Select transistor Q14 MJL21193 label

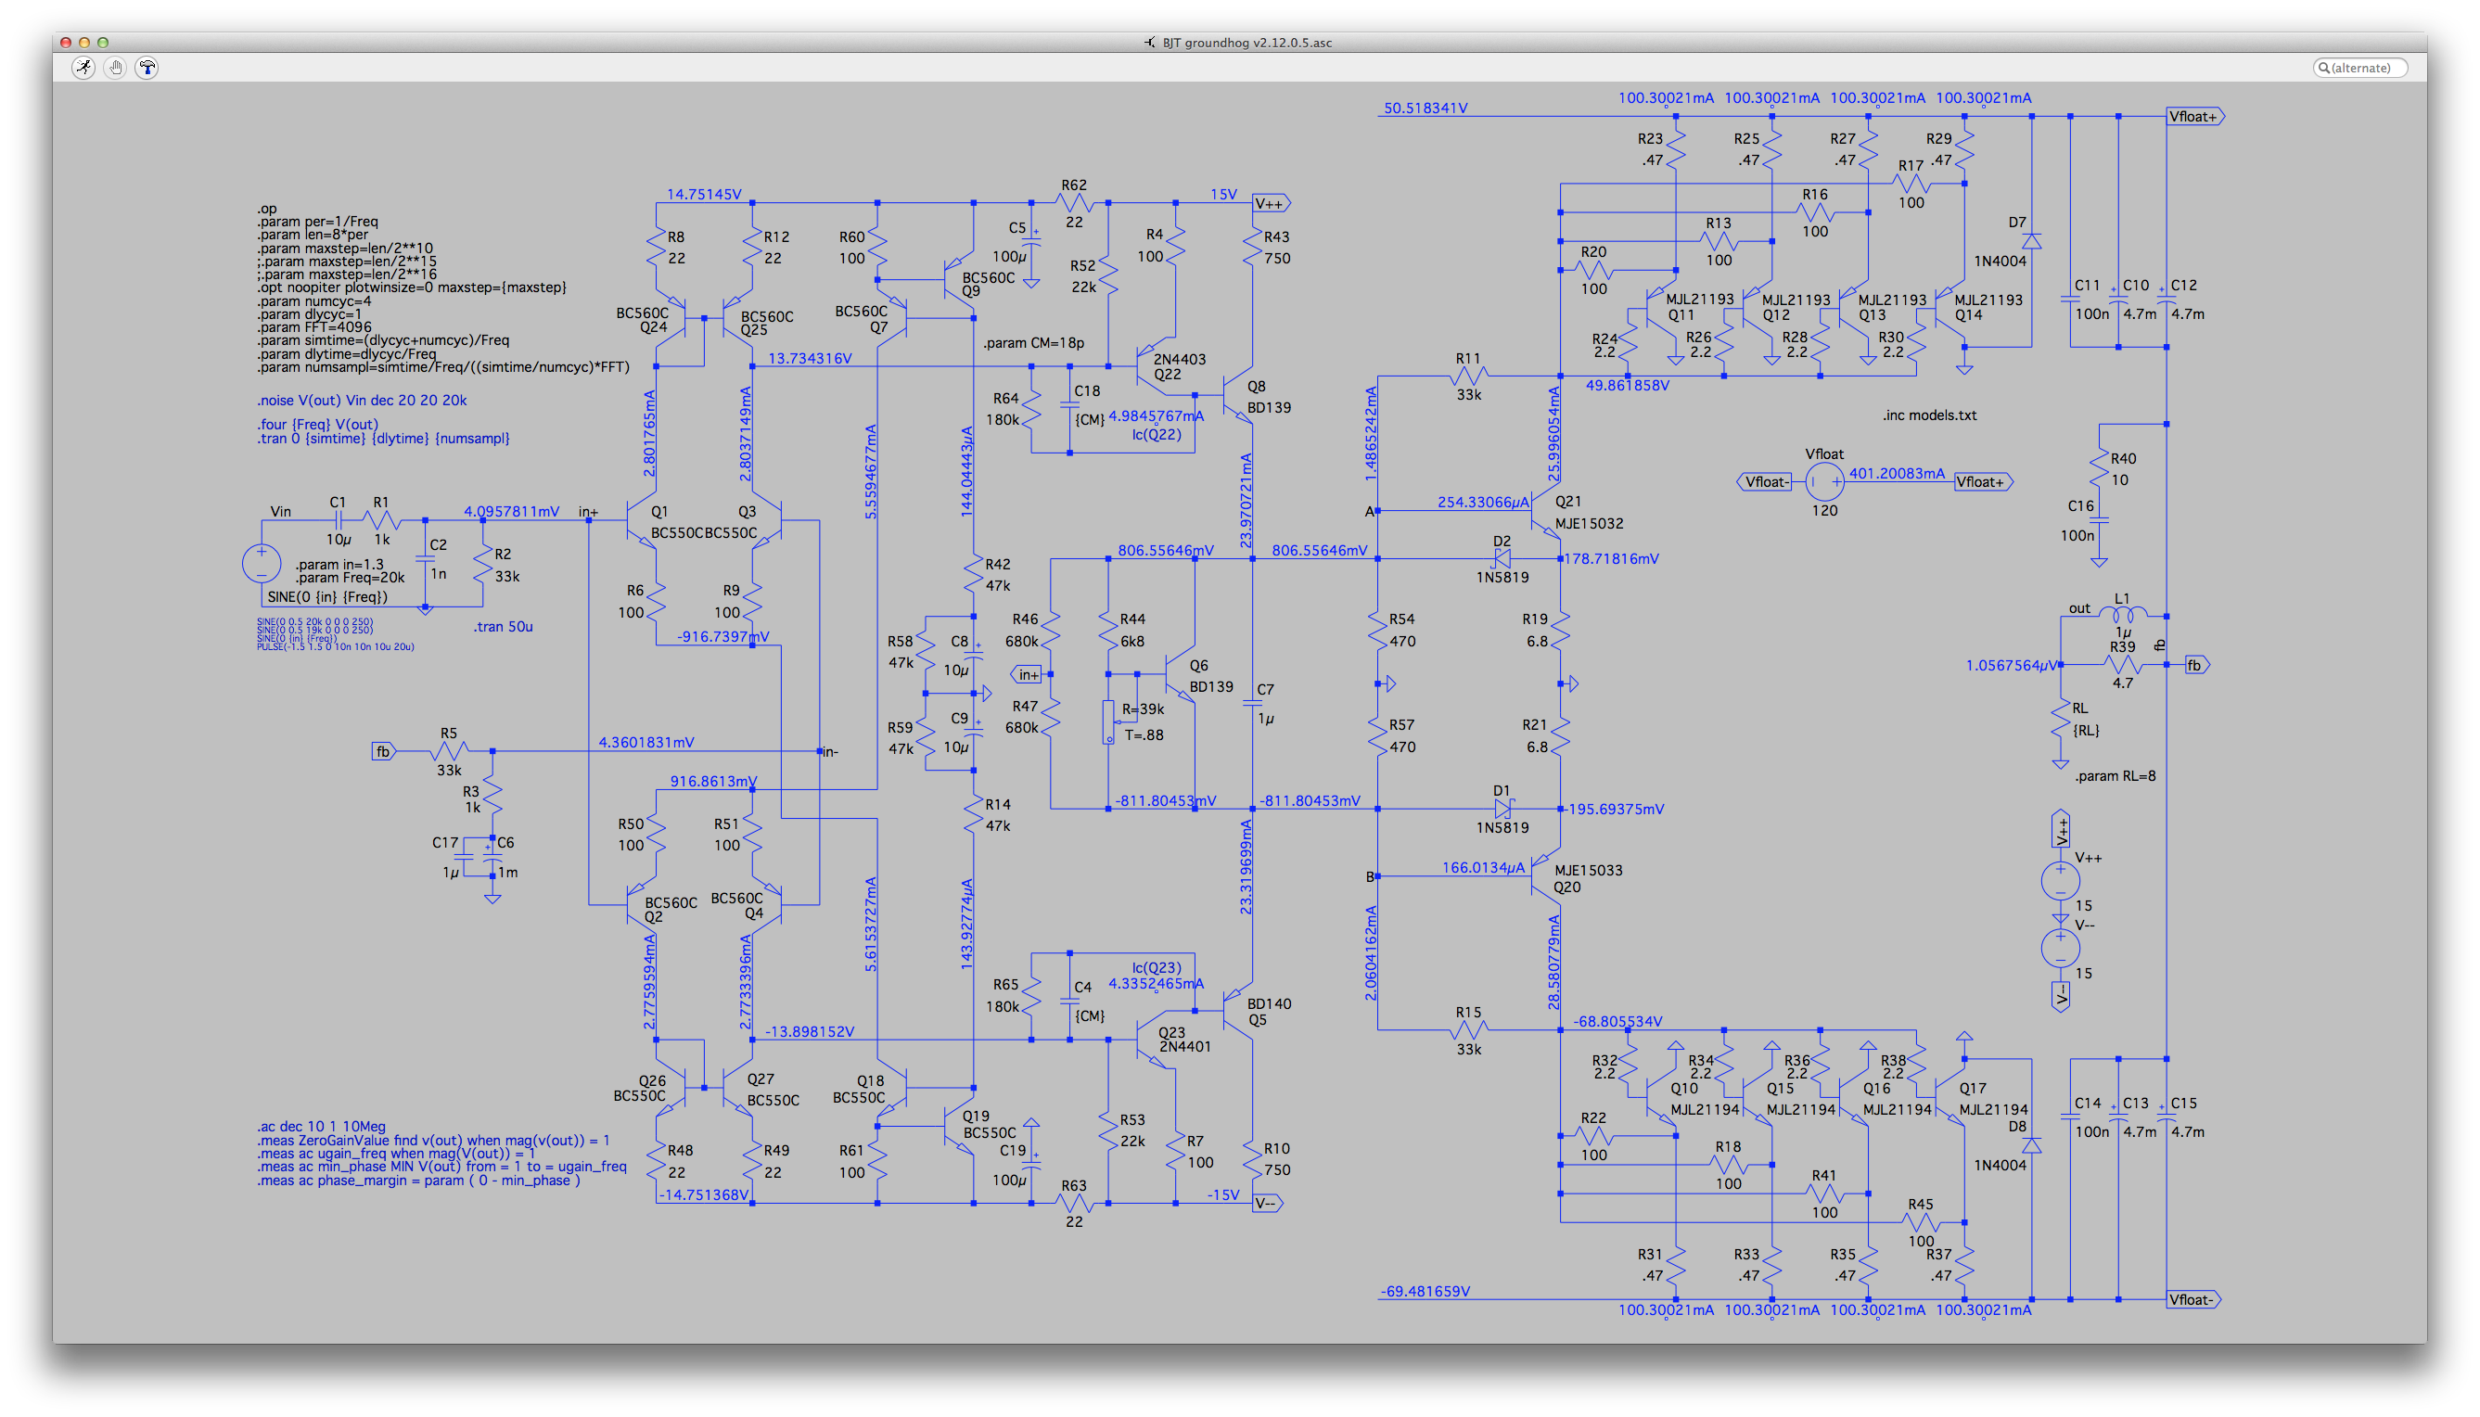(1988, 308)
